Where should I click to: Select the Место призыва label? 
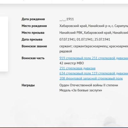(x=33, y=33)
